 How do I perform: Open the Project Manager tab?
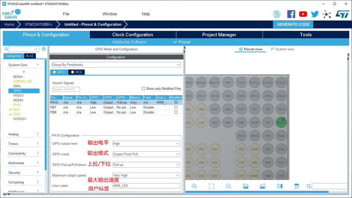point(219,35)
